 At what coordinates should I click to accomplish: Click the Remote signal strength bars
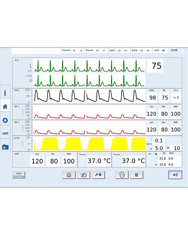coord(81,51)
